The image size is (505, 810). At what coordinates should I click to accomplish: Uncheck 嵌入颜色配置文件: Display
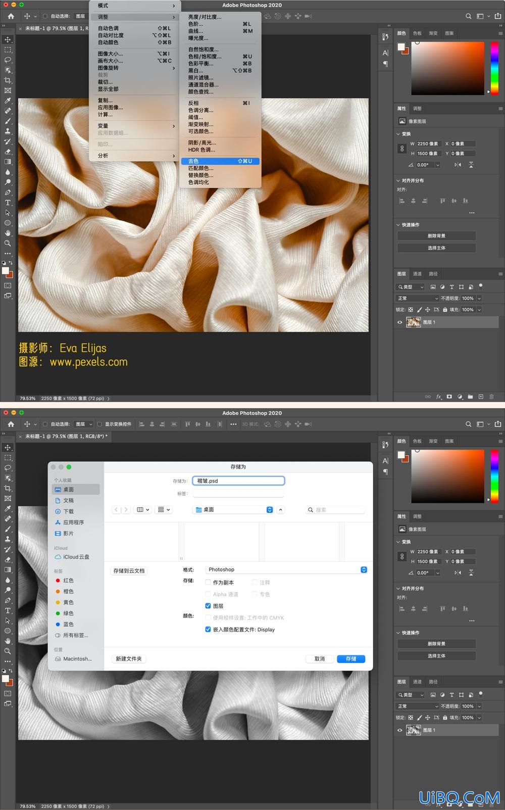click(x=208, y=630)
